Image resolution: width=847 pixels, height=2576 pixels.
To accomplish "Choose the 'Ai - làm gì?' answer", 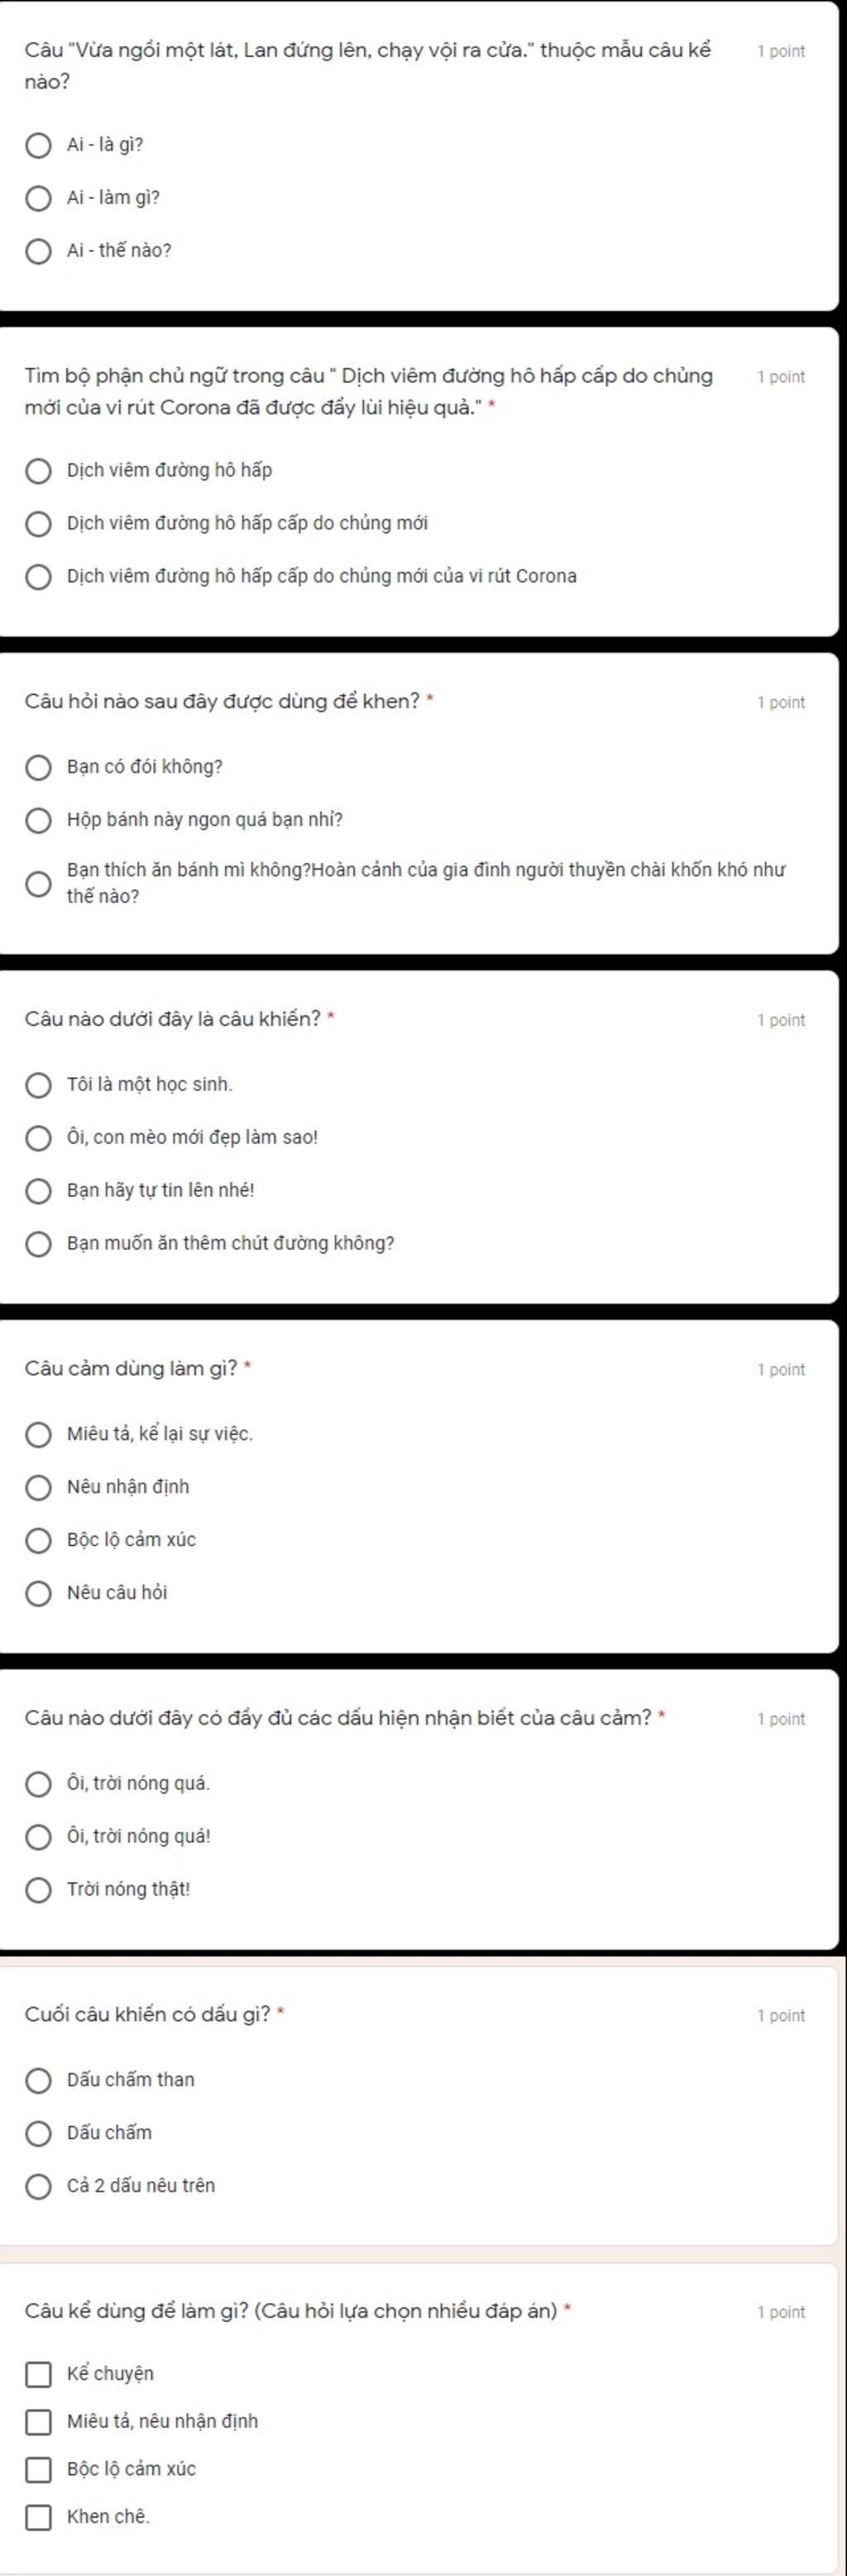I will click(x=38, y=199).
